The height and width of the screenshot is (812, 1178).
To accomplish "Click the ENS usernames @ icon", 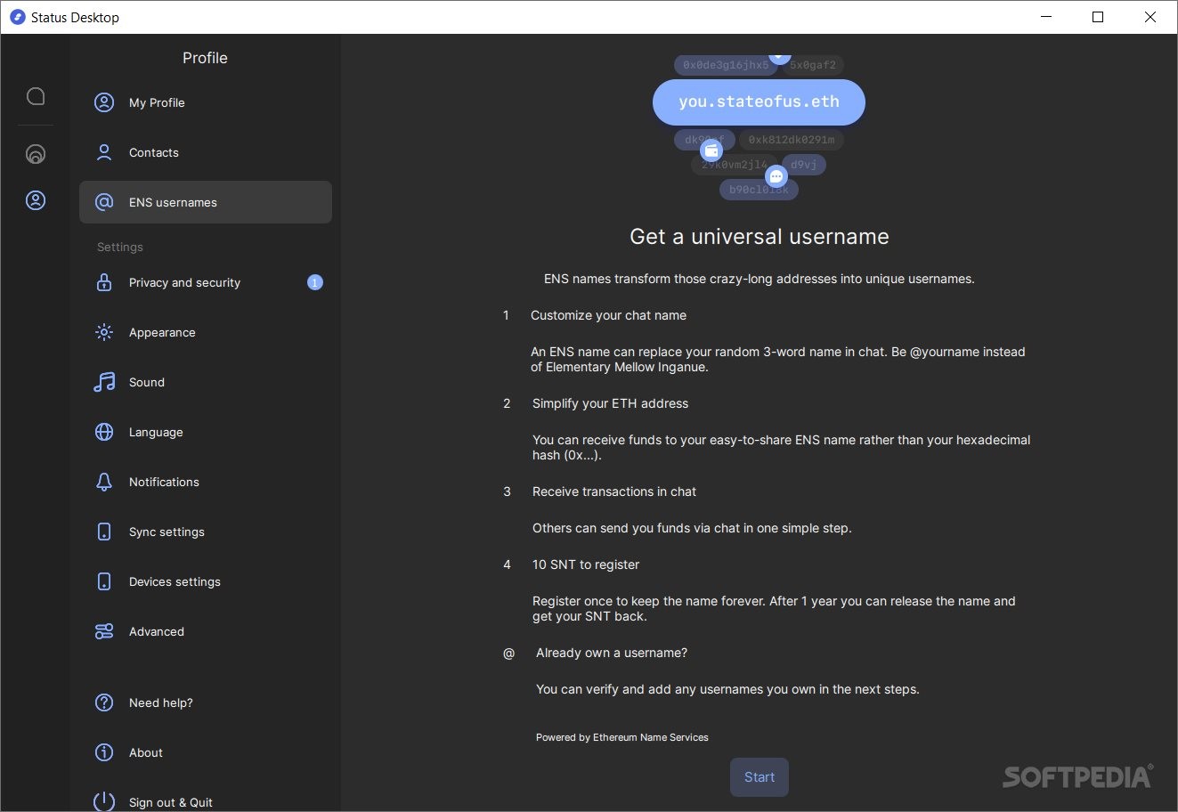I will click(x=104, y=202).
